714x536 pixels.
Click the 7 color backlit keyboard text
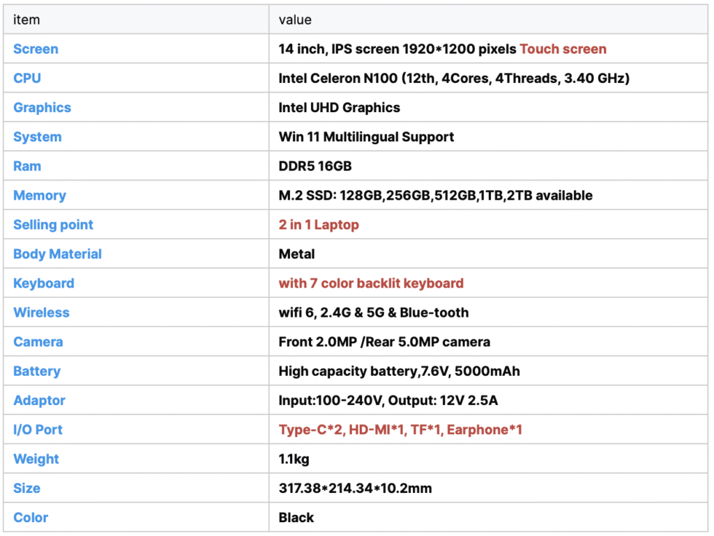(371, 283)
